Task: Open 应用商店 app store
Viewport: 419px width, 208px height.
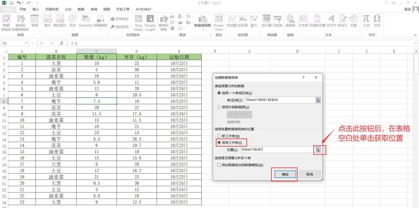Action: pyautogui.click(x=120, y=19)
